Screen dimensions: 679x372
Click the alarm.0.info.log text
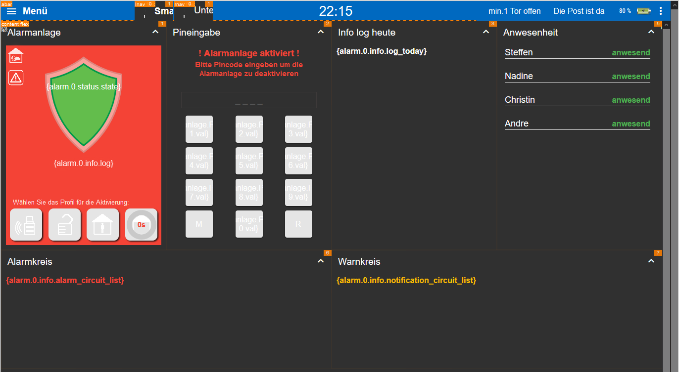(x=84, y=163)
